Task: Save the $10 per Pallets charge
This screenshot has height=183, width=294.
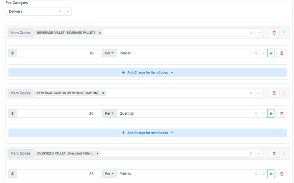Action: click(x=271, y=53)
